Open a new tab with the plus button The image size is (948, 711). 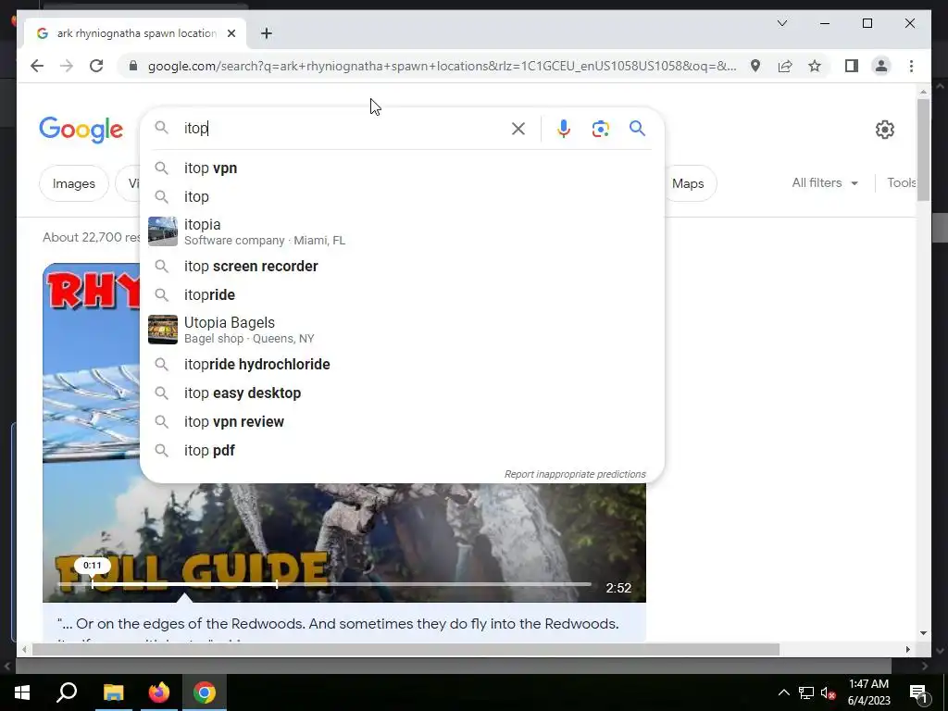267,33
